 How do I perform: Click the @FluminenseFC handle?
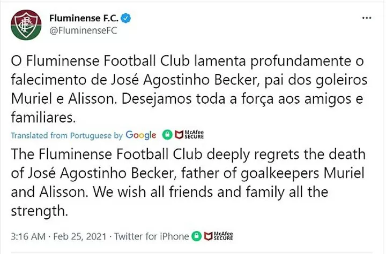point(83,30)
